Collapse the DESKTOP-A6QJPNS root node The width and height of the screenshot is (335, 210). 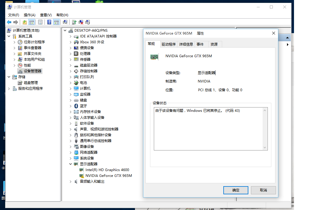click(65, 30)
